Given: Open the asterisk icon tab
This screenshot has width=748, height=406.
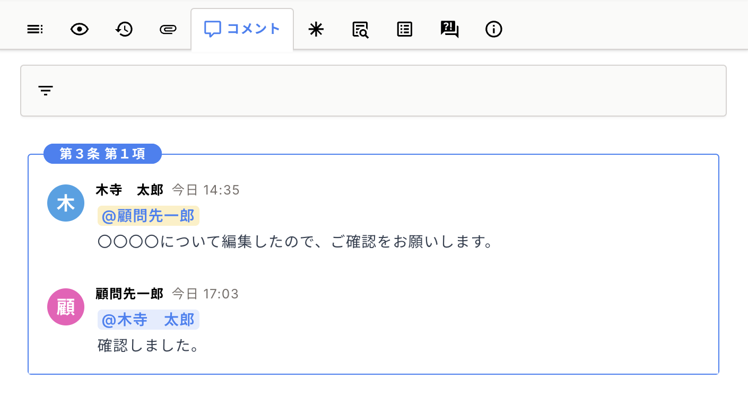Looking at the screenshot, I should click(316, 30).
